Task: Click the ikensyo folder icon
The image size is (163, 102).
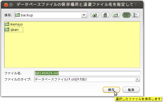Action: [7, 24]
